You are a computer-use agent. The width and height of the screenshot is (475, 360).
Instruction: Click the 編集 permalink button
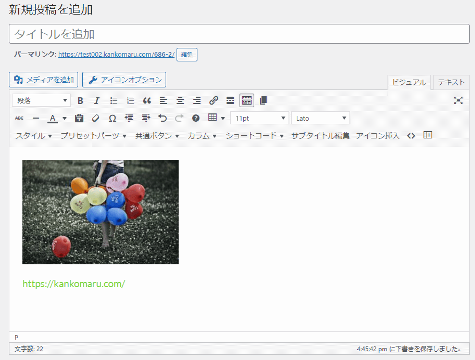[x=186, y=55]
